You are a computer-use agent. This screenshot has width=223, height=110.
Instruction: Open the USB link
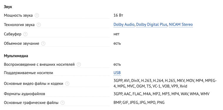point(117,73)
